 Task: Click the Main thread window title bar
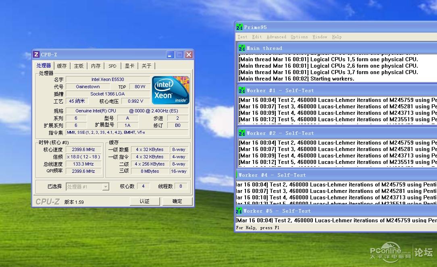[x=337, y=48]
